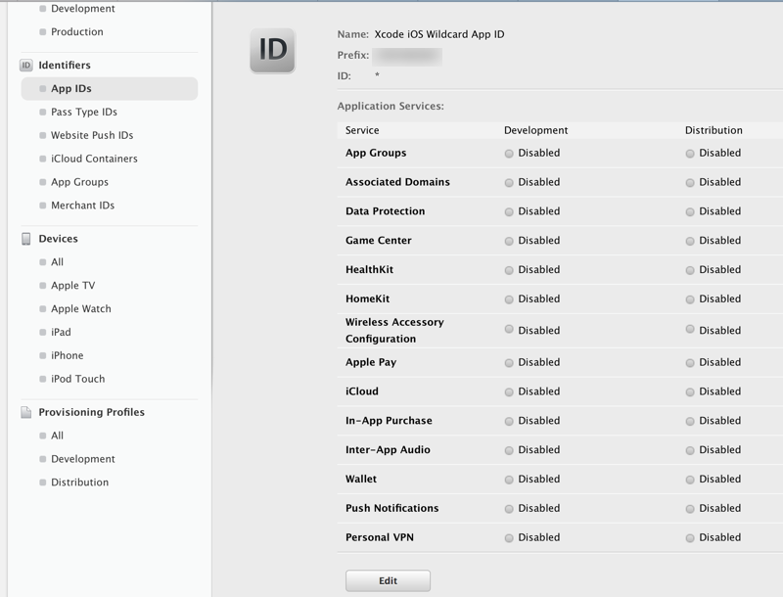Viewport: 783px width, 597px height.
Task: Open Merchant IDs
Action: click(x=82, y=206)
